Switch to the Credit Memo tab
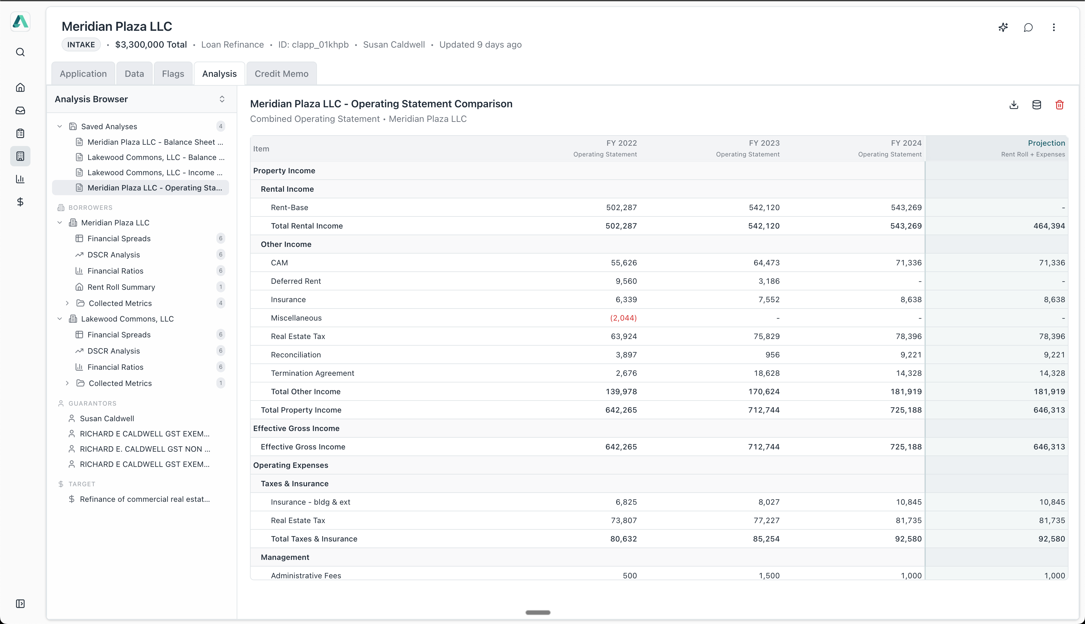 281,74
